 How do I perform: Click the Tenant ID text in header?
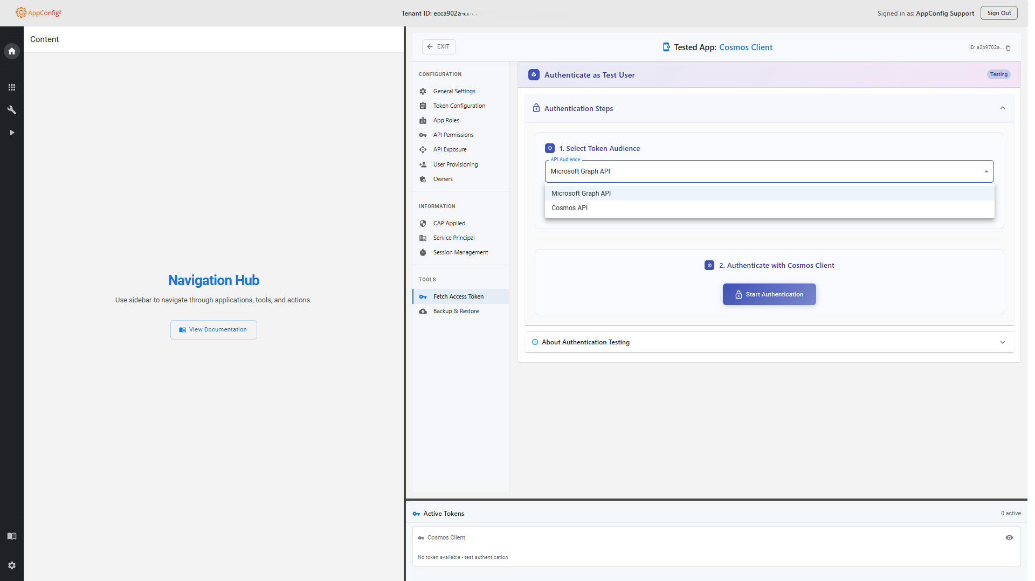[439, 13]
